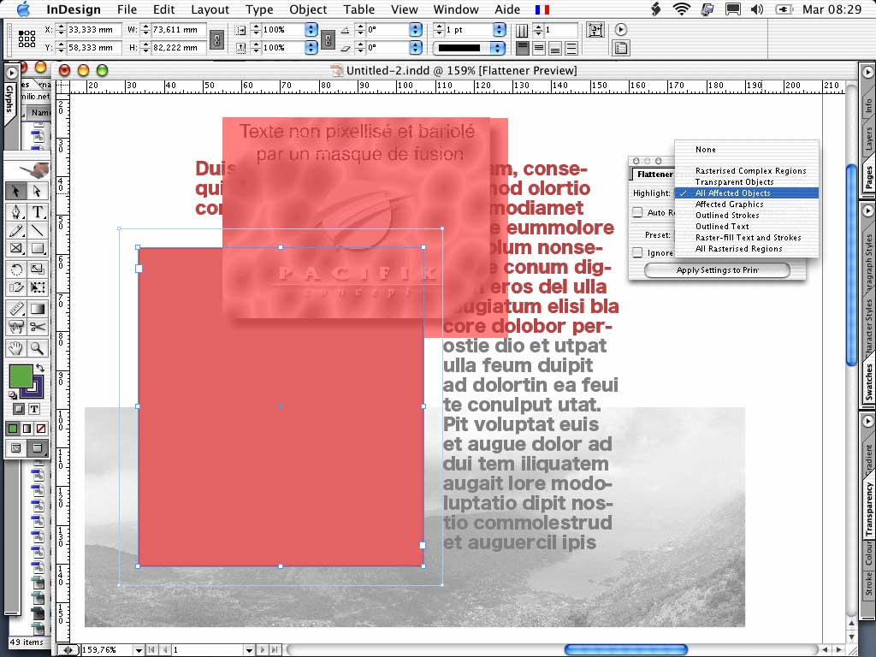
Task: Choose bottom vertical justification alignment
Action: click(554, 49)
